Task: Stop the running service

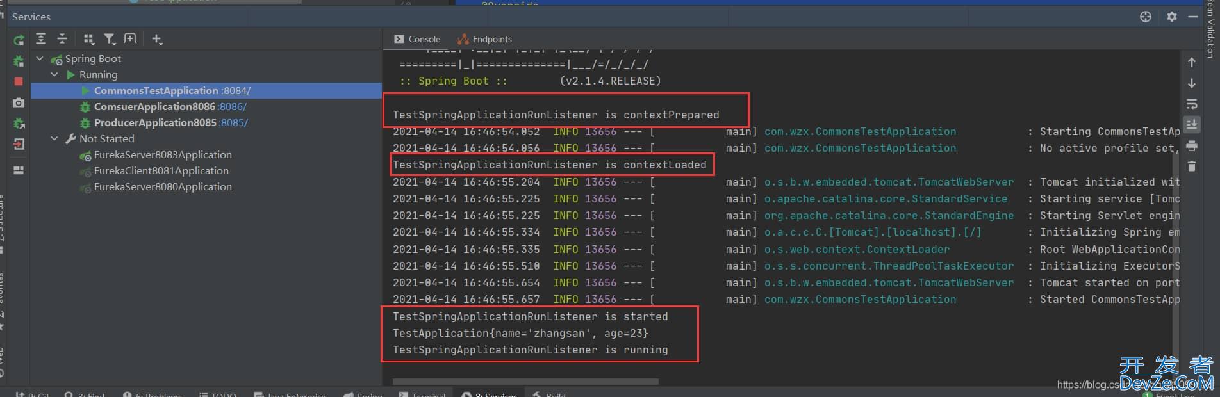Action: (x=19, y=81)
